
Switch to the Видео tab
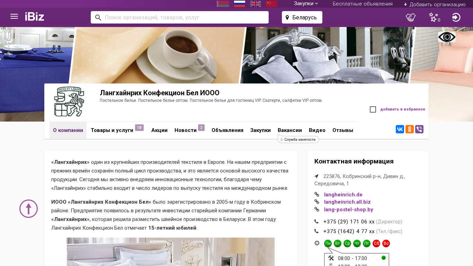(317, 130)
